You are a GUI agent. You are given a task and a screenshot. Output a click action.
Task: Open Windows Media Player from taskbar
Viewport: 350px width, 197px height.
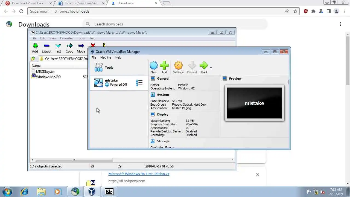point(58,192)
